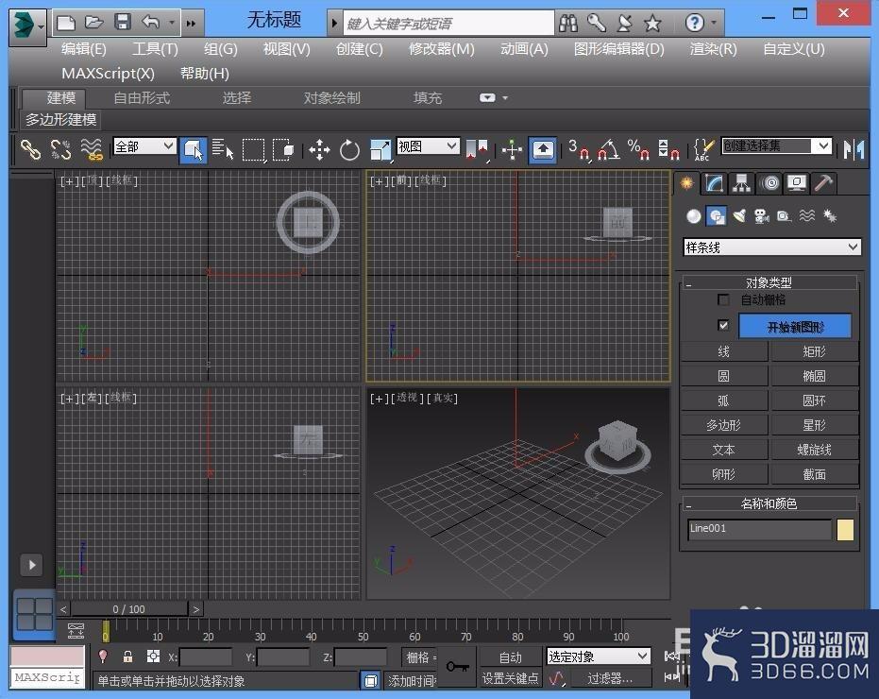
Task: Activate the Select and Move tool
Action: 319,150
